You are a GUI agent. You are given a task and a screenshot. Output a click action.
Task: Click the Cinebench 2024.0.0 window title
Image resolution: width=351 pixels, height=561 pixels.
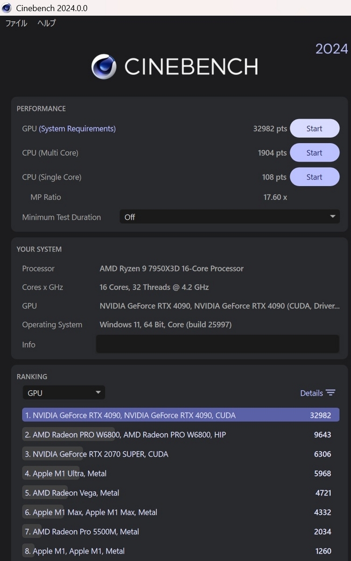[x=51, y=8]
